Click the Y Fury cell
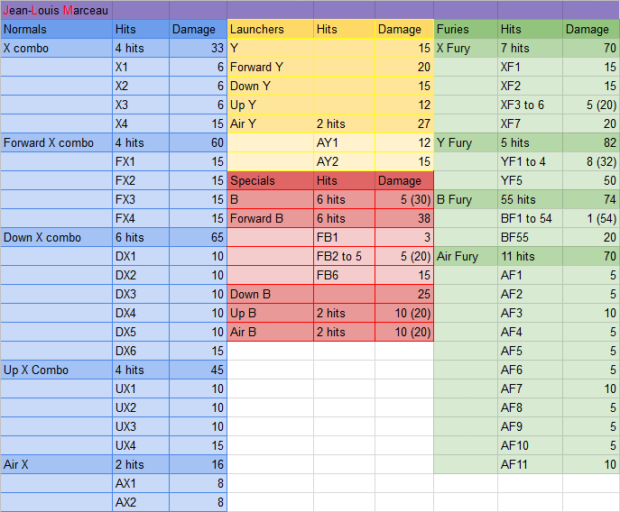 [x=465, y=142]
